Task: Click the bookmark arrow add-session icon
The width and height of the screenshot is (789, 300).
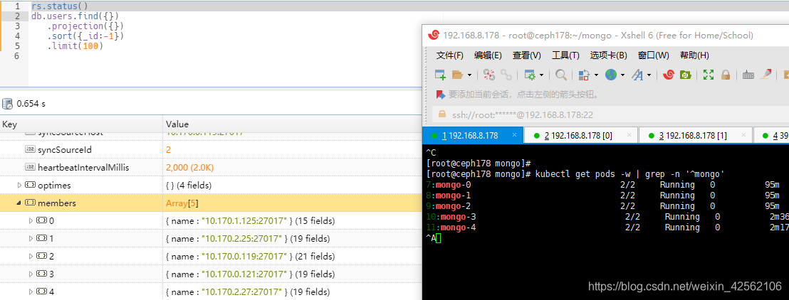Action: pos(440,94)
